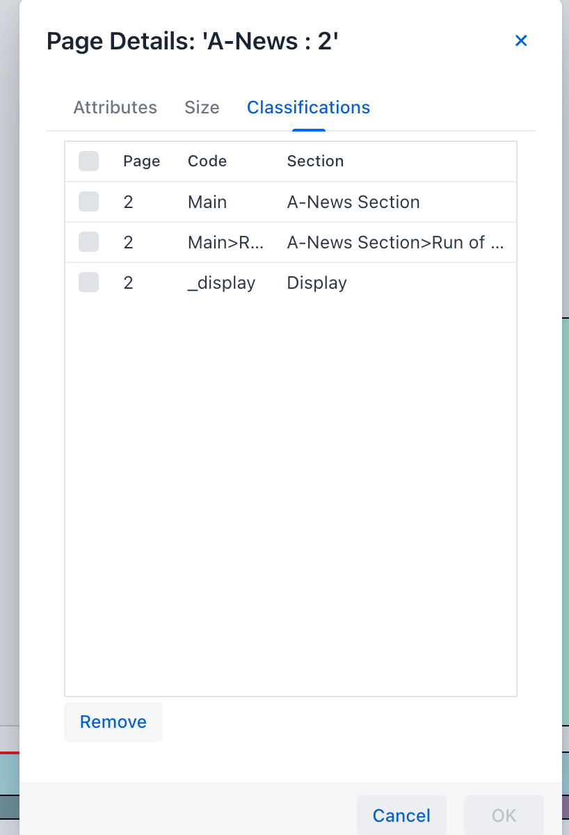Select the 'Display' section cell

[317, 283]
